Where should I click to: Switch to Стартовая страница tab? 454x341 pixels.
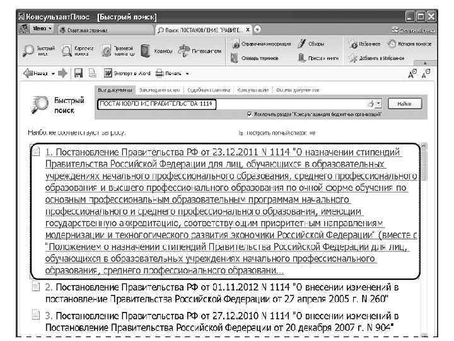click(105, 30)
